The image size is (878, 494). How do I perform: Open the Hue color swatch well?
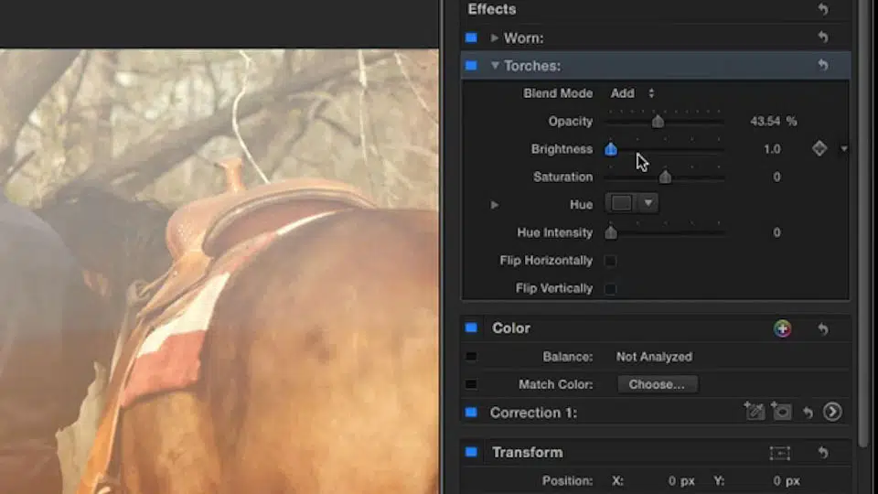622,203
